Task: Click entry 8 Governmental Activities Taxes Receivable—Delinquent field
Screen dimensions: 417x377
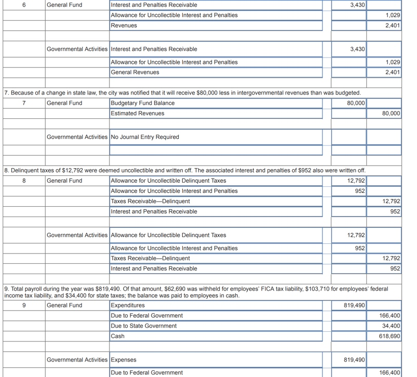Action: pos(216,258)
